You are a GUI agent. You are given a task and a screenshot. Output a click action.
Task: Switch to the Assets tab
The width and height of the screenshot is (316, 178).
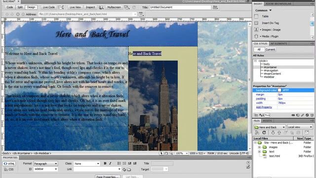tap(267, 121)
